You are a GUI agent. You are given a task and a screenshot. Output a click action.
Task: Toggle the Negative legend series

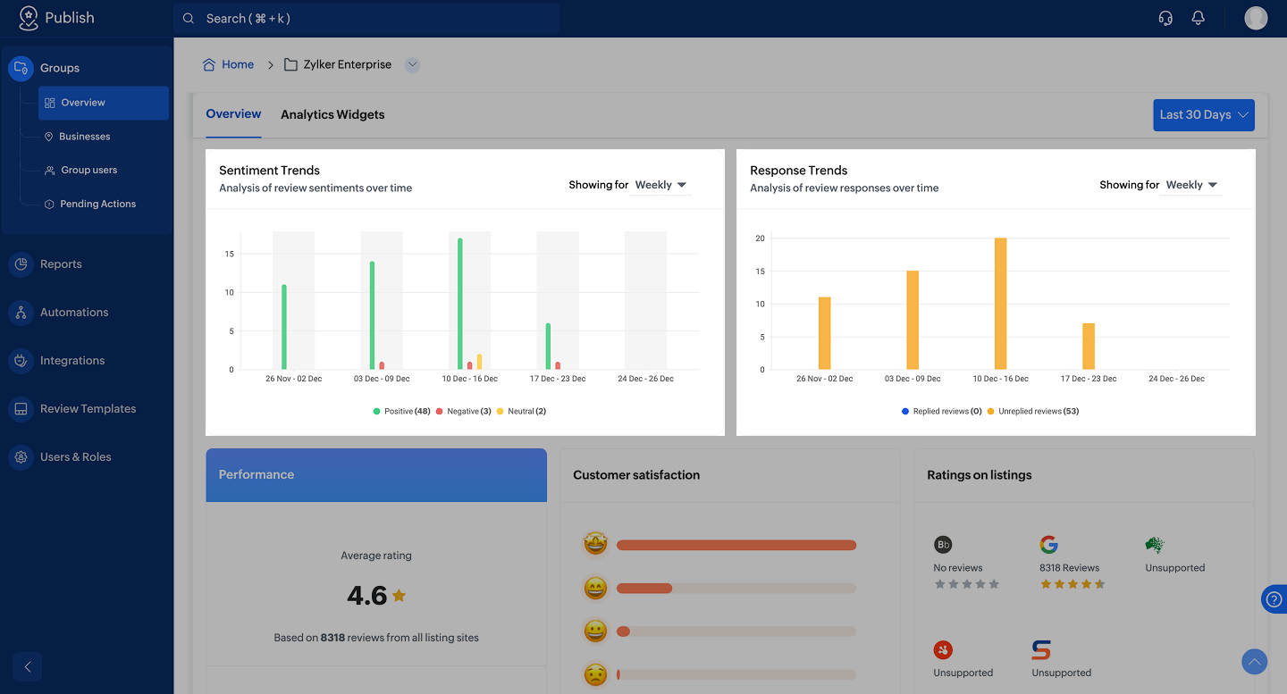[x=463, y=412]
